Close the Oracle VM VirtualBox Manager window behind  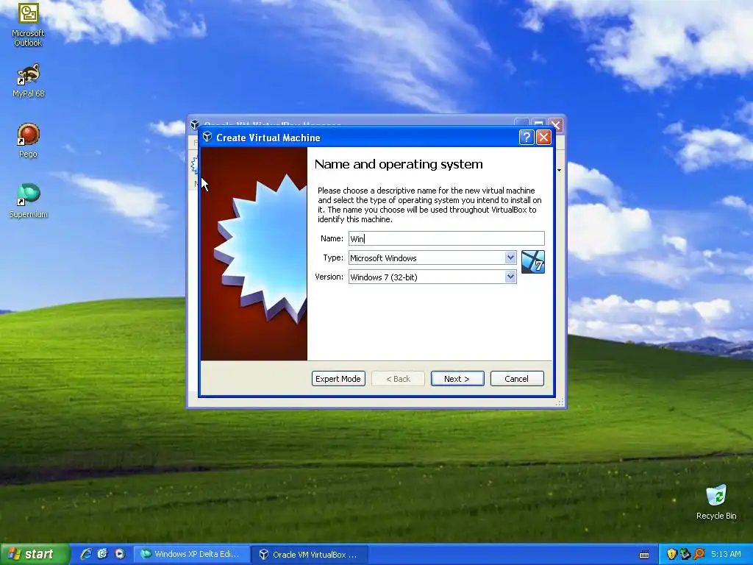[x=556, y=124]
